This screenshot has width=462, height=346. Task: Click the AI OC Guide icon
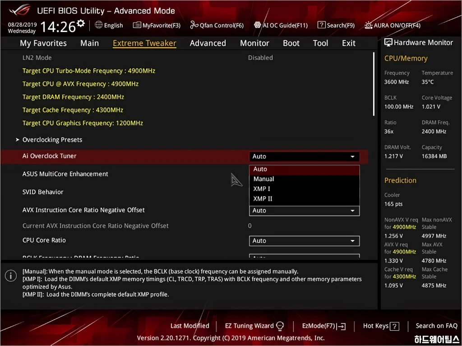[258, 25]
